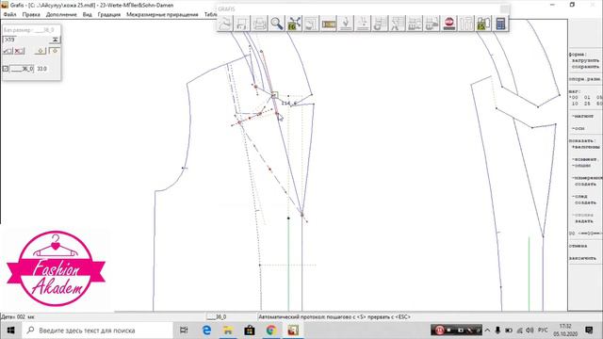Open the blue calculator tool
This screenshot has width=603, height=339.
(x=500, y=24)
